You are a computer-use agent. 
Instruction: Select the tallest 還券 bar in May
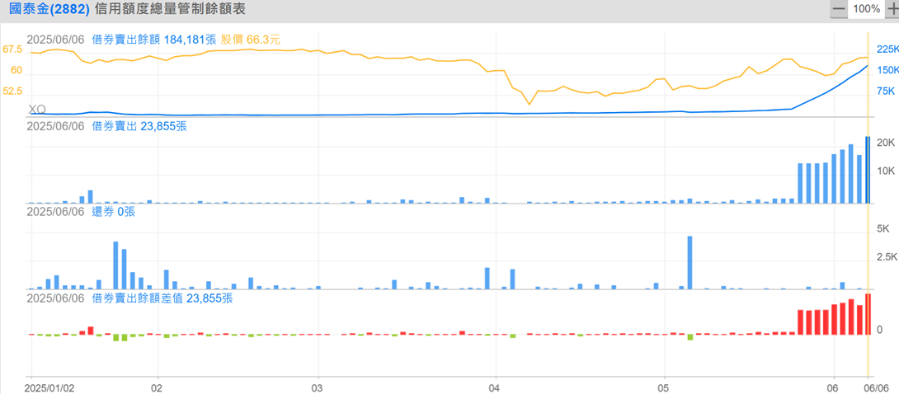pos(690,262)
